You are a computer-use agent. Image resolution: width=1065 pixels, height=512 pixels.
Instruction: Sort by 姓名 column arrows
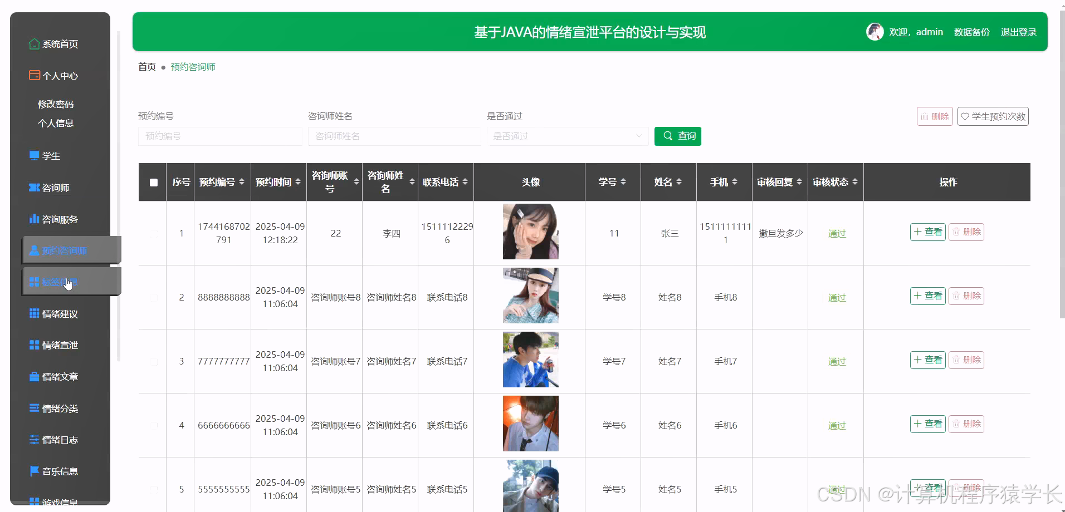click(x=679, y=182)
